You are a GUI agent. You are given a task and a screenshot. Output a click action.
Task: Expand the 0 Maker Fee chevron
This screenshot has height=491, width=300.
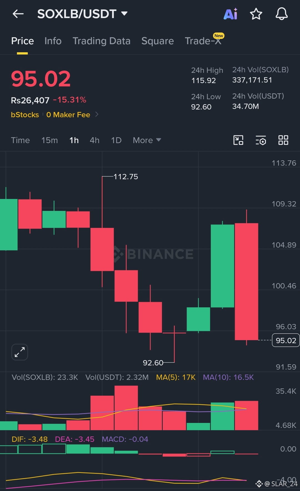point(97,114)
